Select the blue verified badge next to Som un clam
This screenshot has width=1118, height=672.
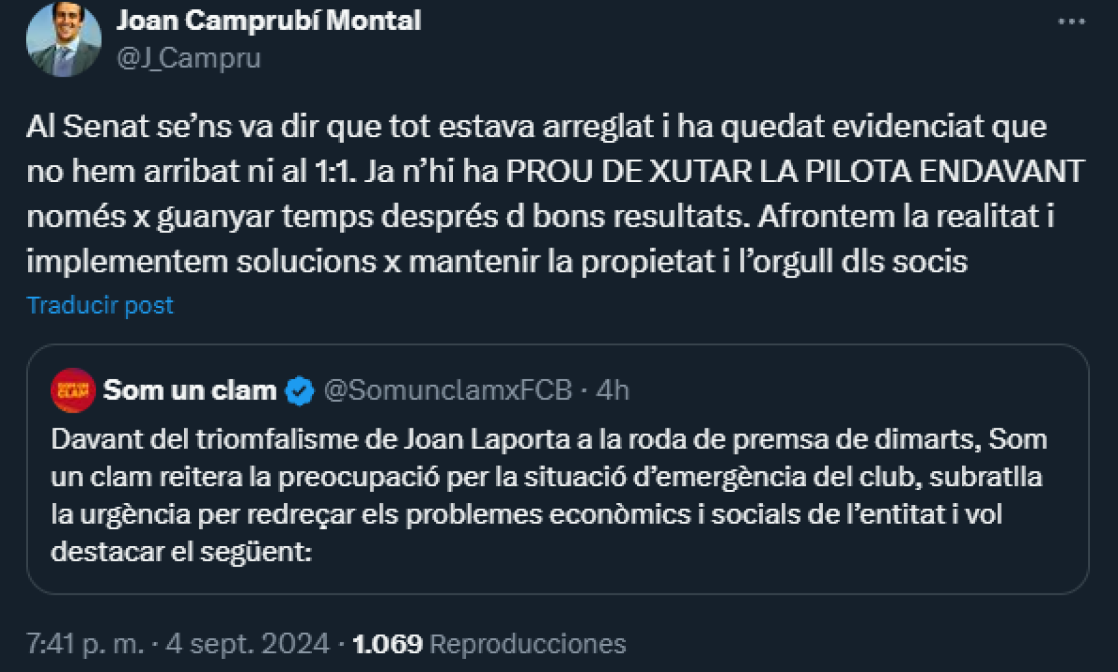coord(299,391)
